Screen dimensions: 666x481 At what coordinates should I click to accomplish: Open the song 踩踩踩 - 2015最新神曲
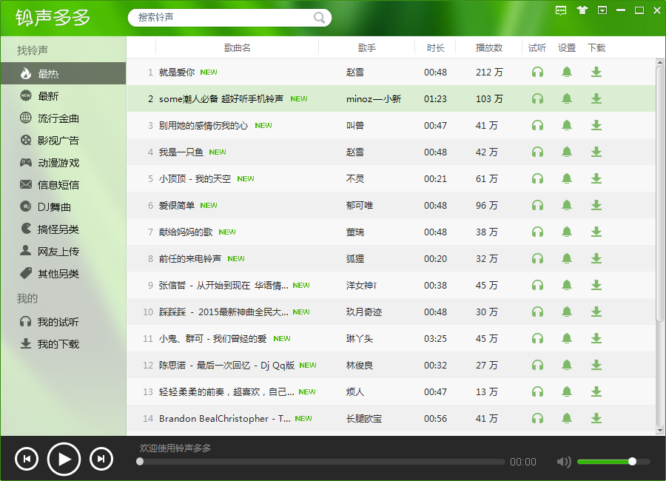point(222,312)
